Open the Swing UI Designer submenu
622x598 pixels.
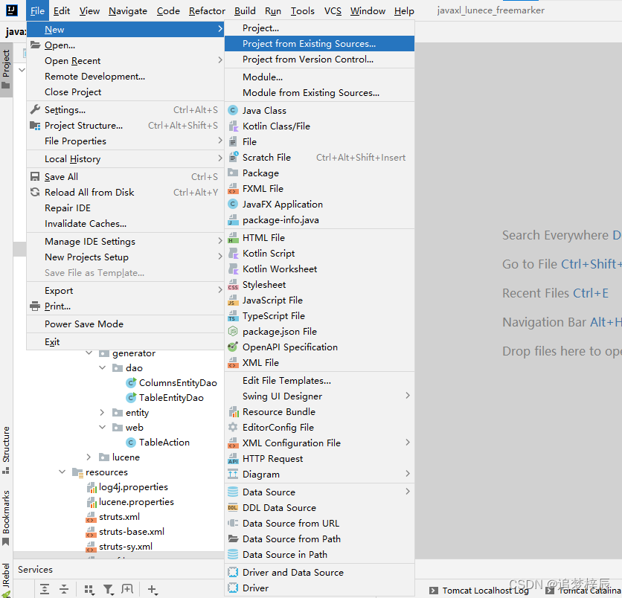(319, 396)
